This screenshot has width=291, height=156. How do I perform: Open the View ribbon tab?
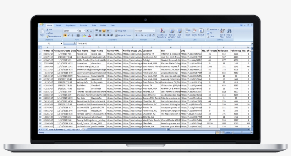(x=112, y=26)
